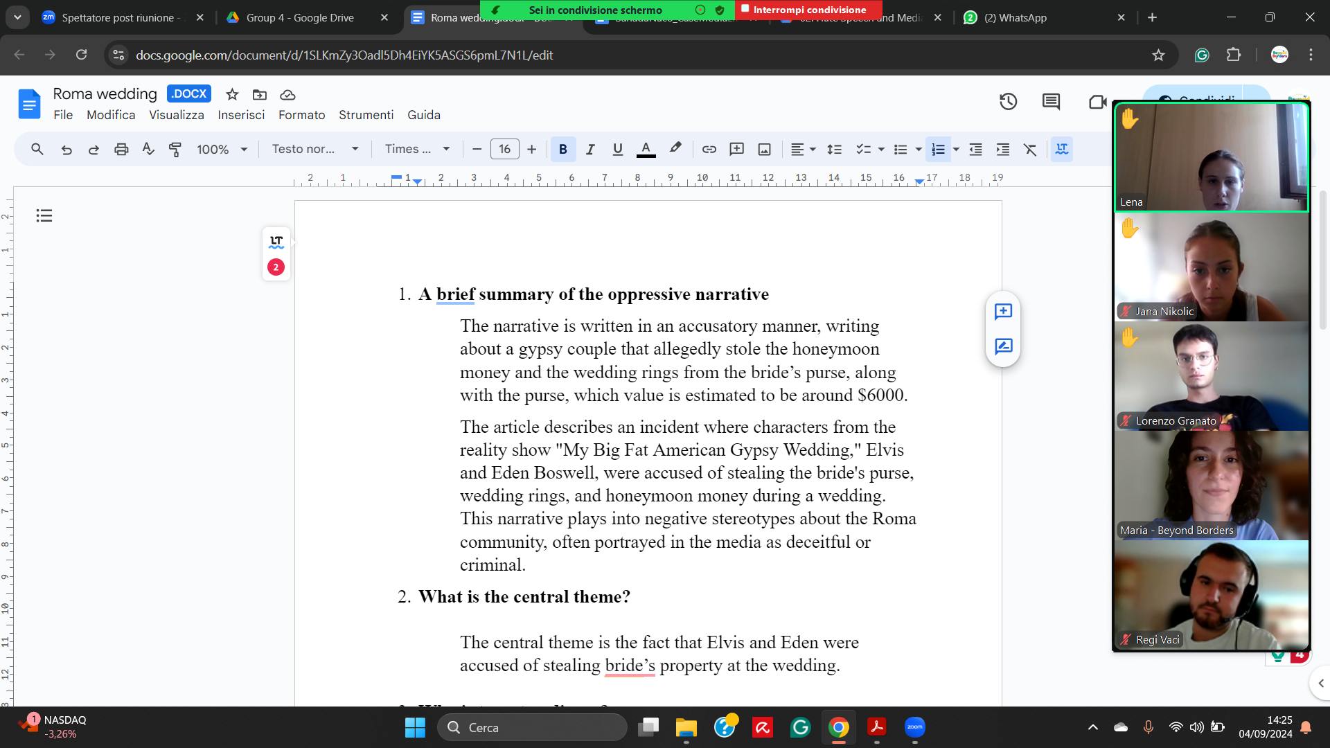Activate the paint format tool
The image size is (1330, 748).
click(175, 149)
